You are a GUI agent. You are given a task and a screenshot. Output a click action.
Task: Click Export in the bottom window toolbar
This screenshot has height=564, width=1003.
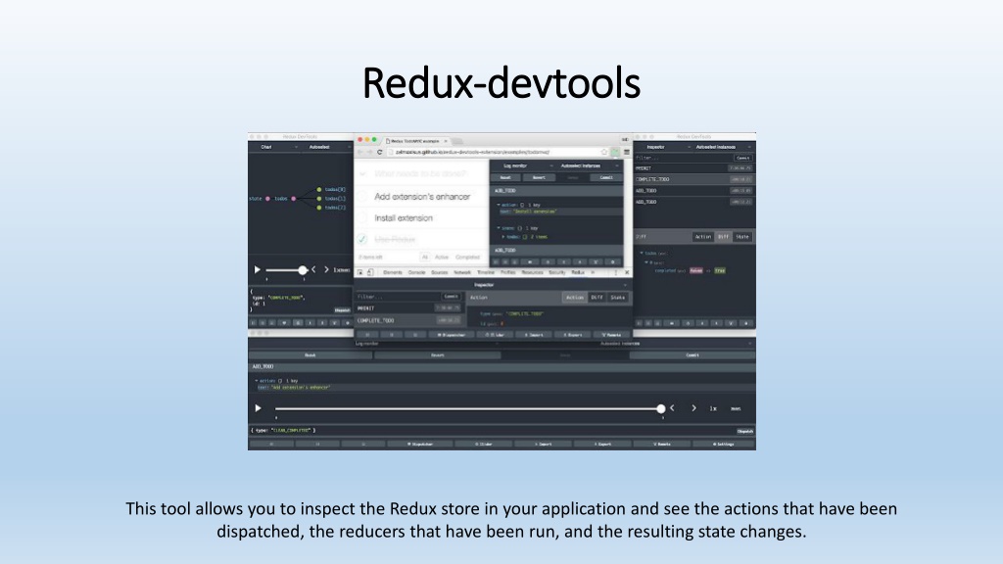click(602, 444)
